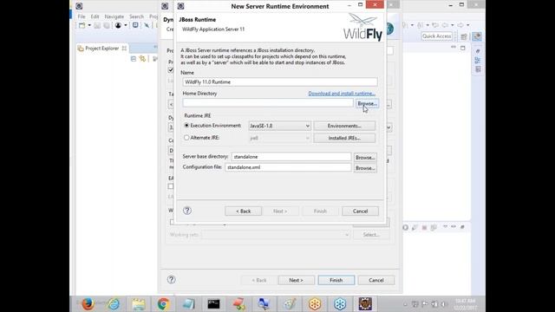This screenshot has width=555, height=312.
Task: Click Cancel in the Dynamic Web Project wizard
Action: coord(375,280)
